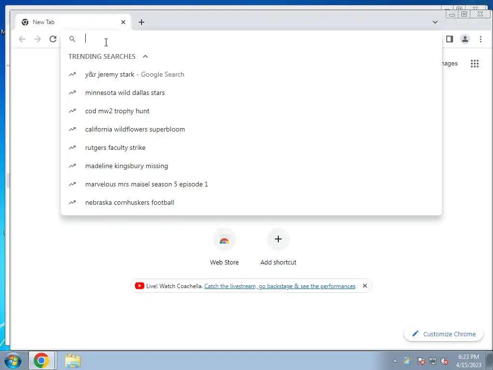Collapse the Trending Searches section
The height and width of the screenshot is (370, 493).
[x=145, y=56]
